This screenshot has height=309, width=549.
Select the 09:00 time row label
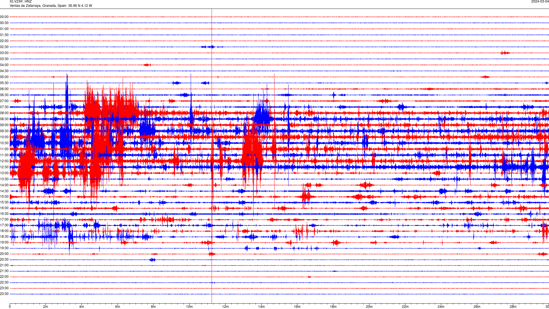click(x=4, y=125)
